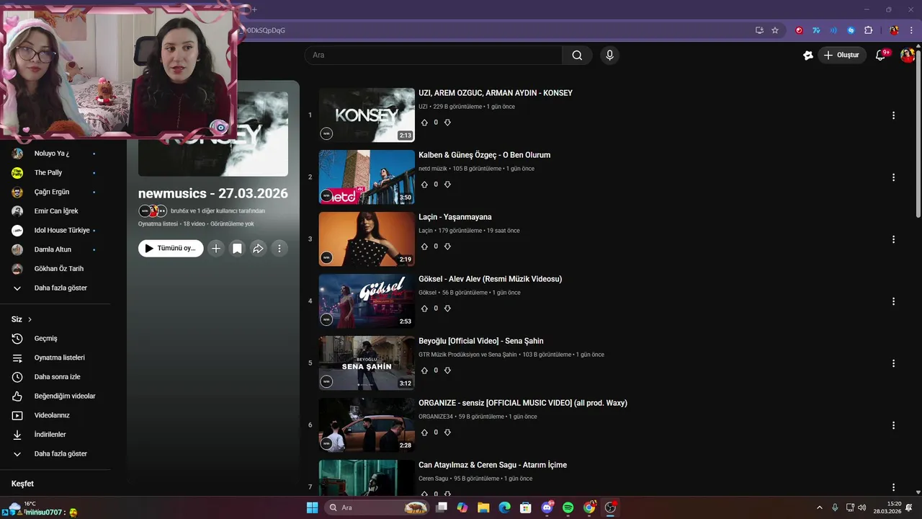Image resolution: width=922 pixels, height=519 pixels.
Task: Open the YouTube account avatar menu
Action: click(x=907, y=56)
